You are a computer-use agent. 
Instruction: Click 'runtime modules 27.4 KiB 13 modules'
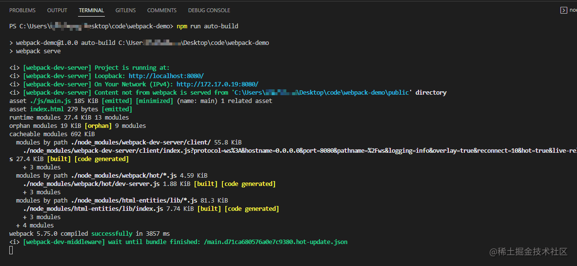(69, 118)
